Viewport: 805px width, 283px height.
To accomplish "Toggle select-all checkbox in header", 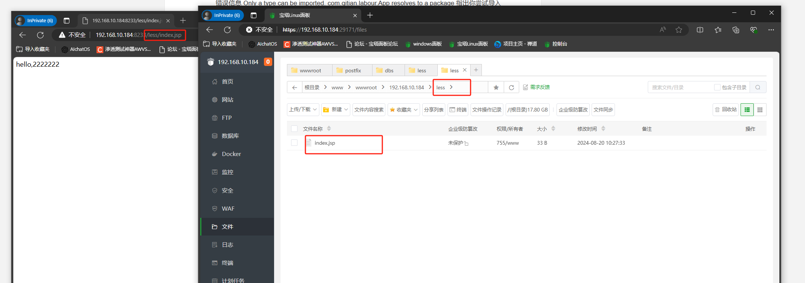I will pyautogui.click(x=294, y=129).
